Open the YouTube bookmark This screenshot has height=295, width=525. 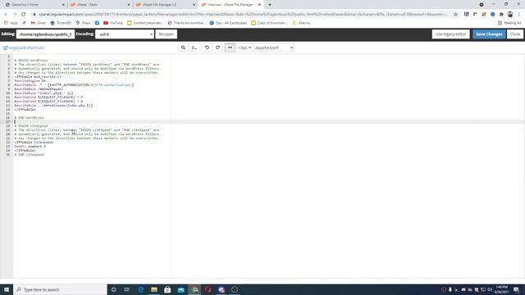click(113, 23)
